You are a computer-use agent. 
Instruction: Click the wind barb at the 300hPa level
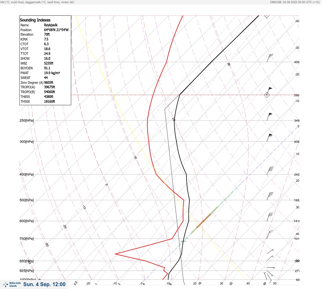pos(269,138)
